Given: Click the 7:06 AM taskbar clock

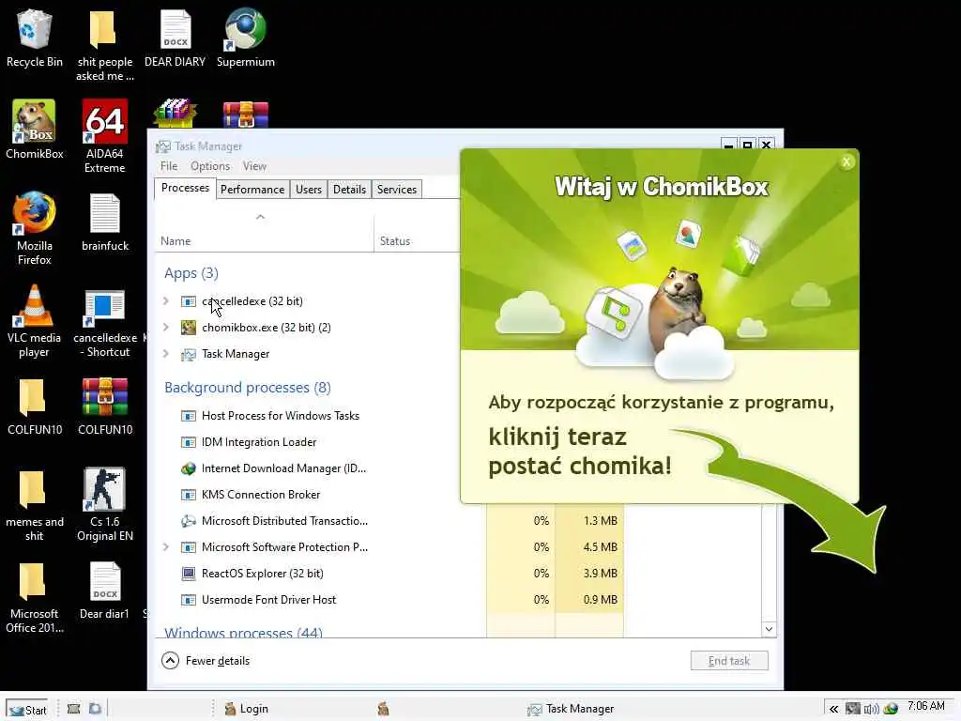Looking at the screenshot, I should [926, 706].
